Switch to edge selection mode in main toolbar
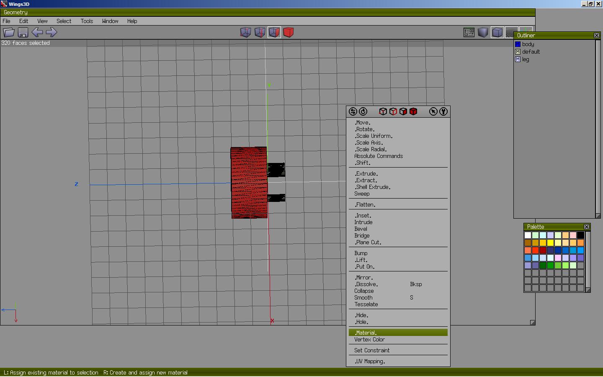This screenshot has height=377, width=603. (x=260, y=32)
